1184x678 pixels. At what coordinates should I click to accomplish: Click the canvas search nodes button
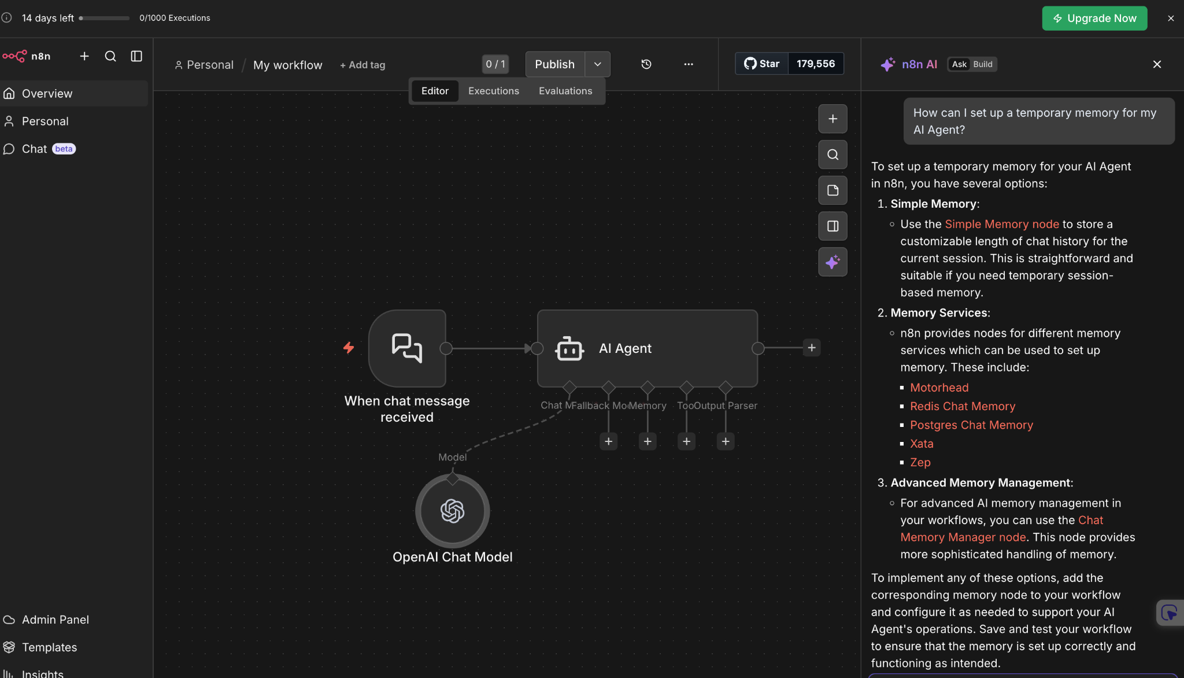832,154
